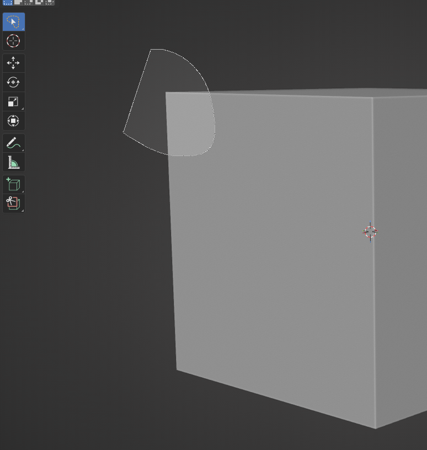Activate the 3D Cursor tool
This screenshot has height=450, width=427.
(x=13, y=41)
